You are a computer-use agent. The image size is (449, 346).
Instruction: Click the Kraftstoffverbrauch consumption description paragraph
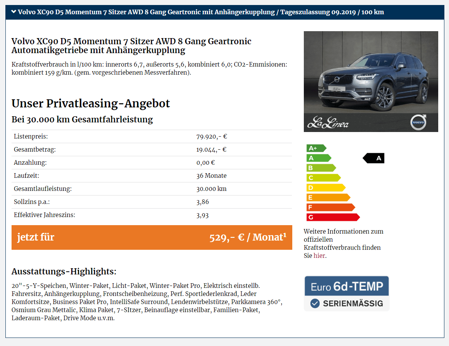click(x=149, y=69)
